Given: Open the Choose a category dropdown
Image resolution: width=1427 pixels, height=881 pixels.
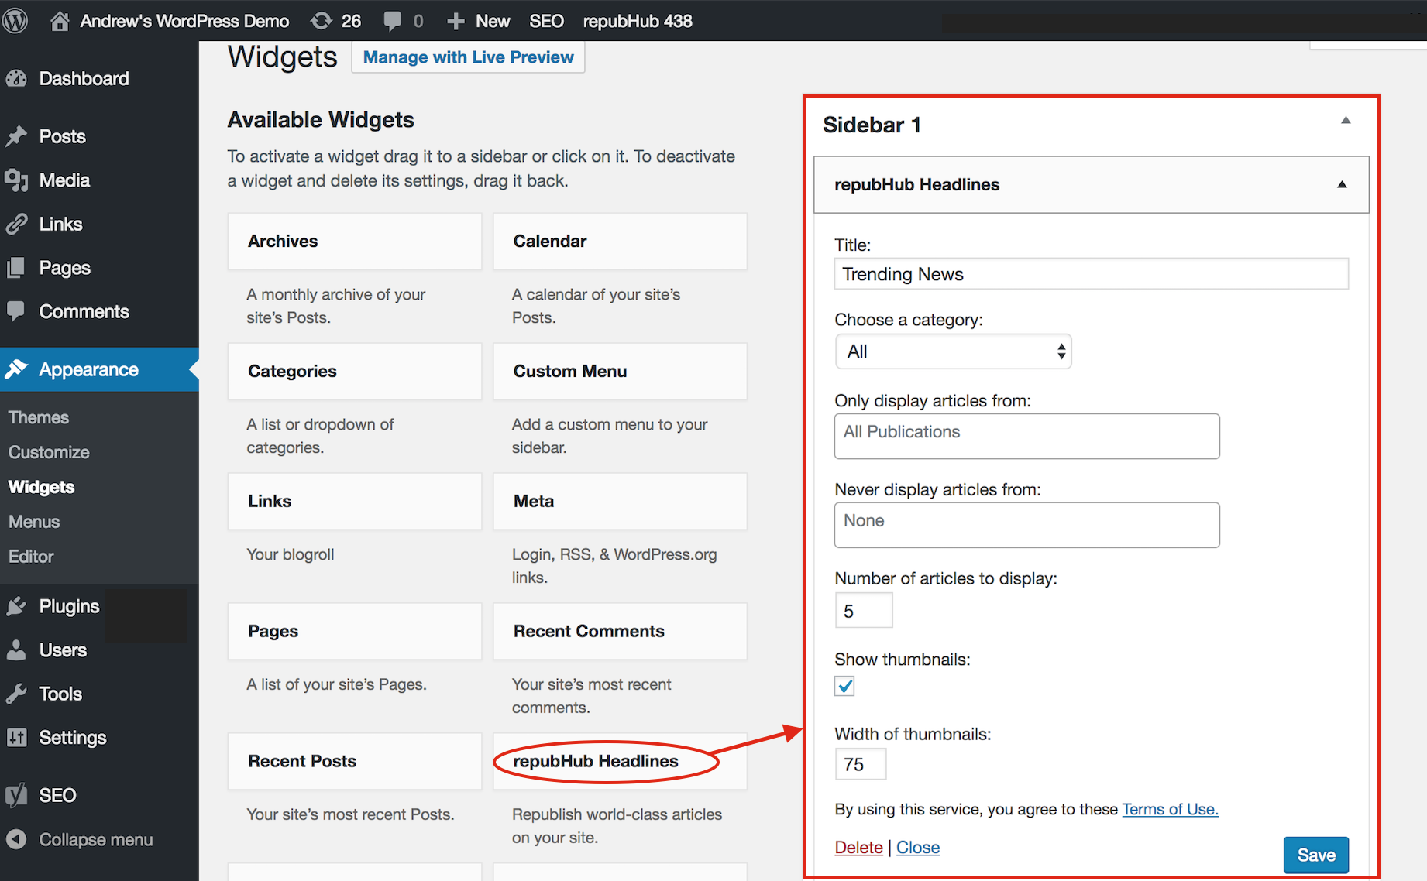Looking at the screenshot, I should [x=953, y=351].
